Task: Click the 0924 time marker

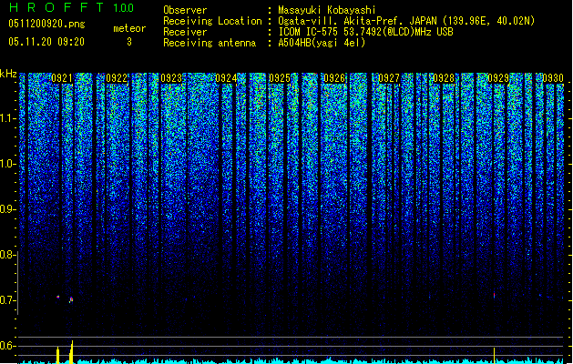Action: point(226,78)
